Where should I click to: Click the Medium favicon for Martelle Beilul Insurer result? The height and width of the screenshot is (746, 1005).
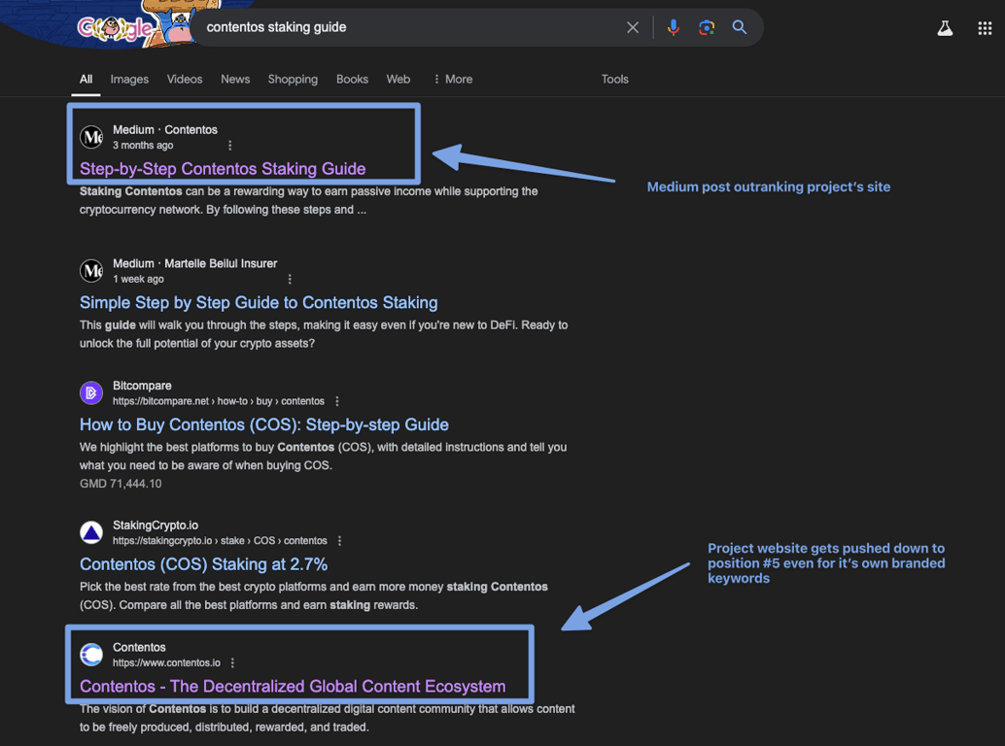click(x=91, y=271)
